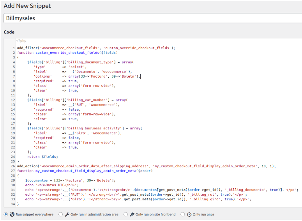Click the '$documentos' assignment line

click(70, 180)
